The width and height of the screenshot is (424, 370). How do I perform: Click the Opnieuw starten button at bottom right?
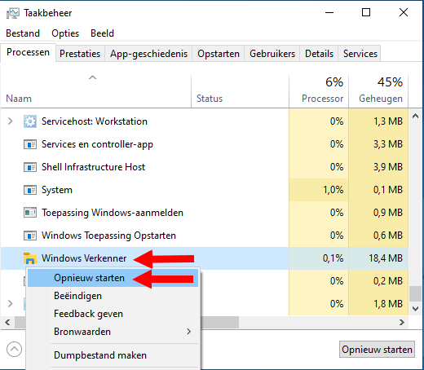tap(377, 350)
